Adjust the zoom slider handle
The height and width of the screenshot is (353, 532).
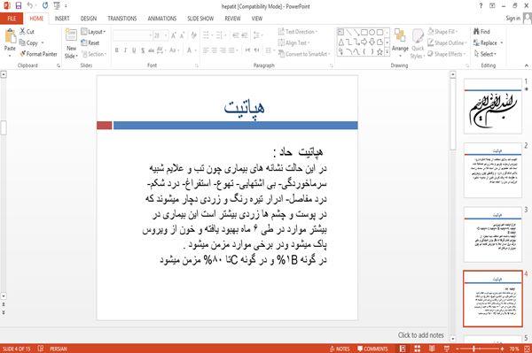click(473, 349)
